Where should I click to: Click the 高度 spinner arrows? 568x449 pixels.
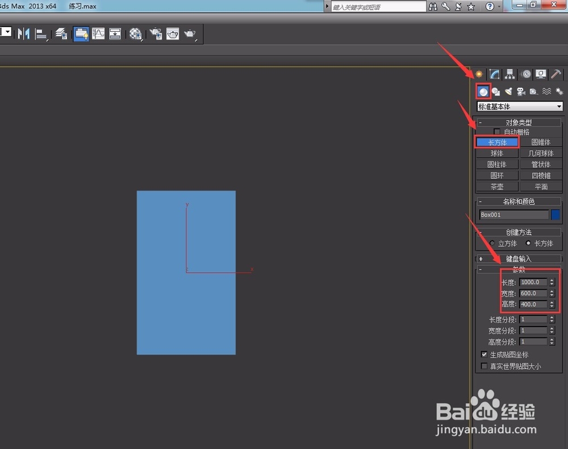552,304
